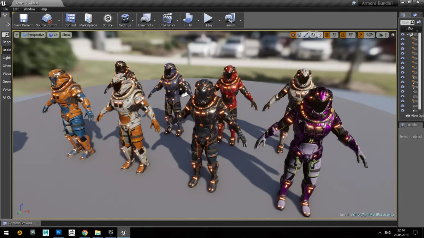Click the Perspective view mode button
Screen dimensions: 424x238
(33, 35)
